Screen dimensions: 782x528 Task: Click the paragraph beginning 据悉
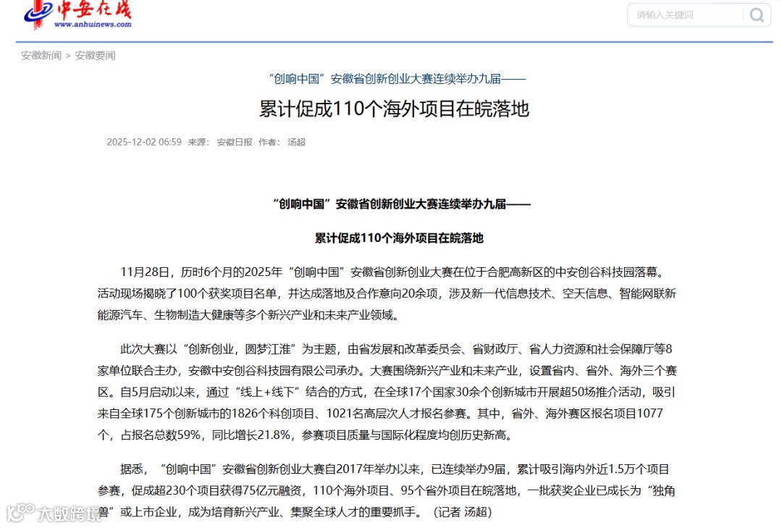(x=387, y=490)
